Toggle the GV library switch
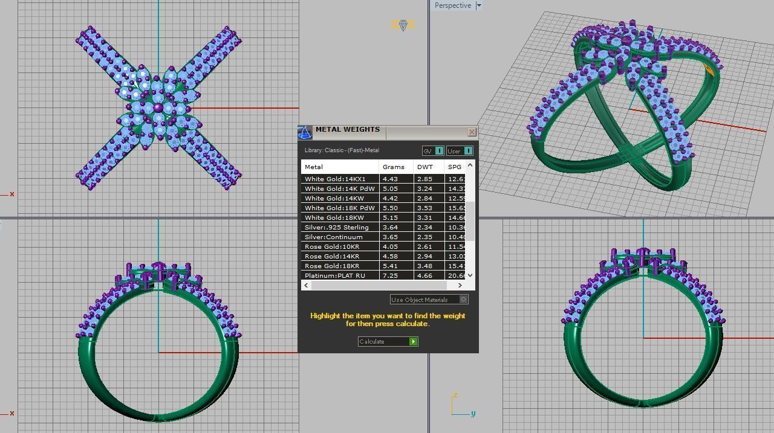The width and height of the screenshot is (774, 433). click(x=433, y=151)
